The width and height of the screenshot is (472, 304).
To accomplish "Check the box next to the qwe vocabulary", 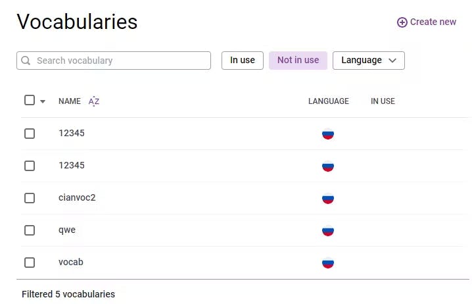I will 30,230.
